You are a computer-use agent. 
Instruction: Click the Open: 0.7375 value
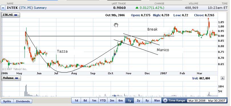pos(141,15)
